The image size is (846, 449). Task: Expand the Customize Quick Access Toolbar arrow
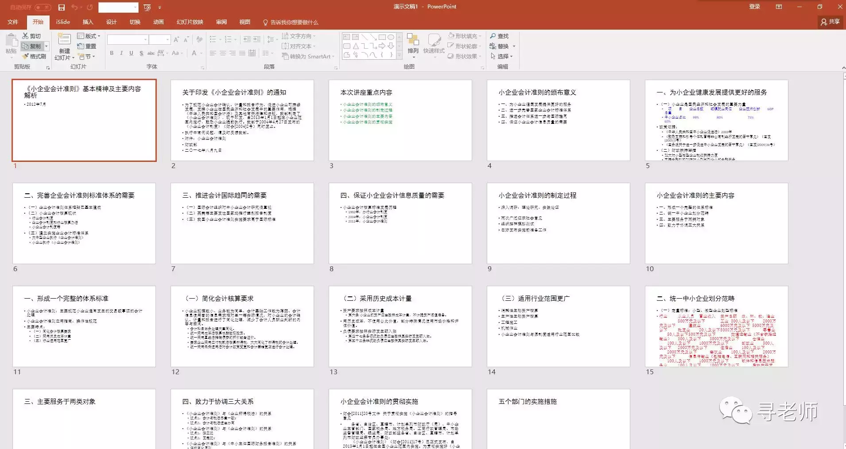[x=159, y=7]
